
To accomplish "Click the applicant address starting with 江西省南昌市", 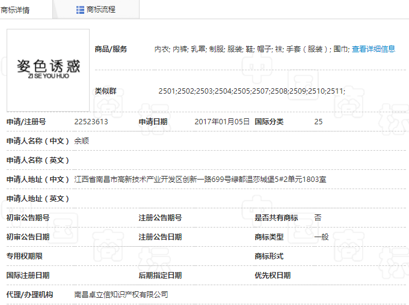I will coord(200,180).
